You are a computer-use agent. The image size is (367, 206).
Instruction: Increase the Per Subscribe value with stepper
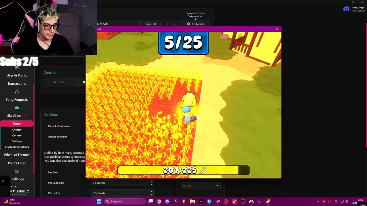[x=152, y=181]
